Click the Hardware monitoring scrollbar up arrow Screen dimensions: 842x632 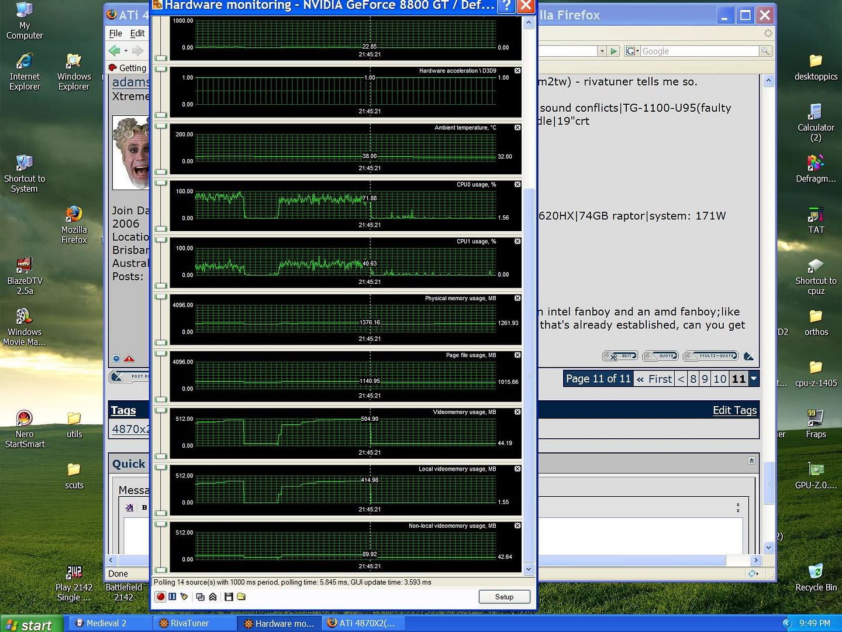click(x=529, y=23)
